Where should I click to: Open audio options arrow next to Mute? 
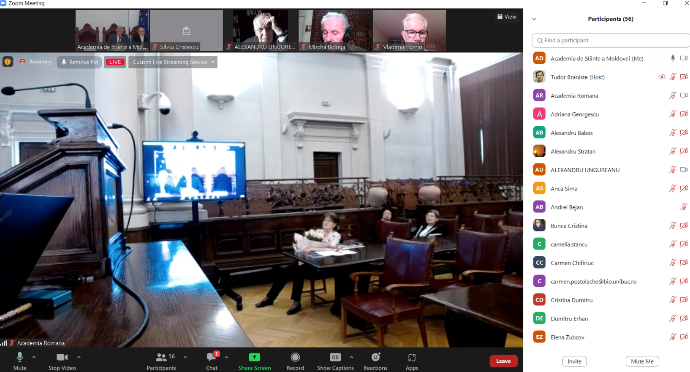pyautogui.click(x=34, y=357)
